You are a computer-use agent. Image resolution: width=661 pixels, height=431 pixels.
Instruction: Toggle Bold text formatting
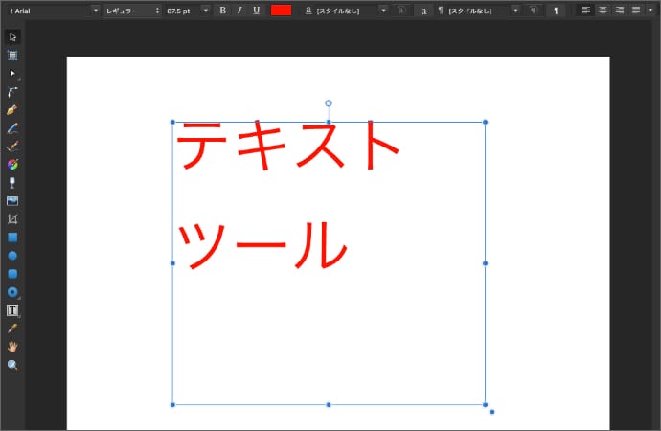[222, 10]
